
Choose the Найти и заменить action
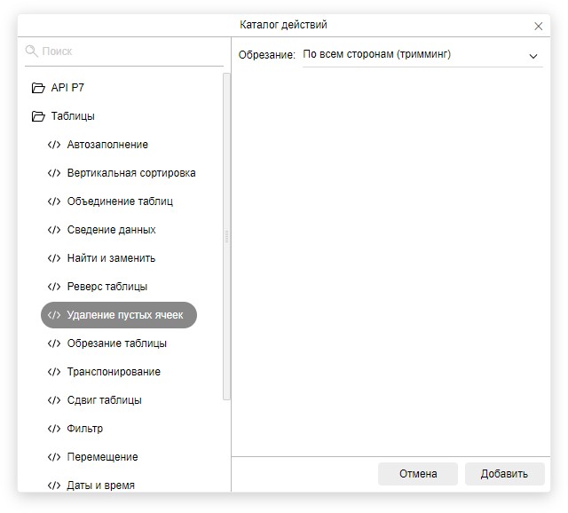[x=111, y=258]
